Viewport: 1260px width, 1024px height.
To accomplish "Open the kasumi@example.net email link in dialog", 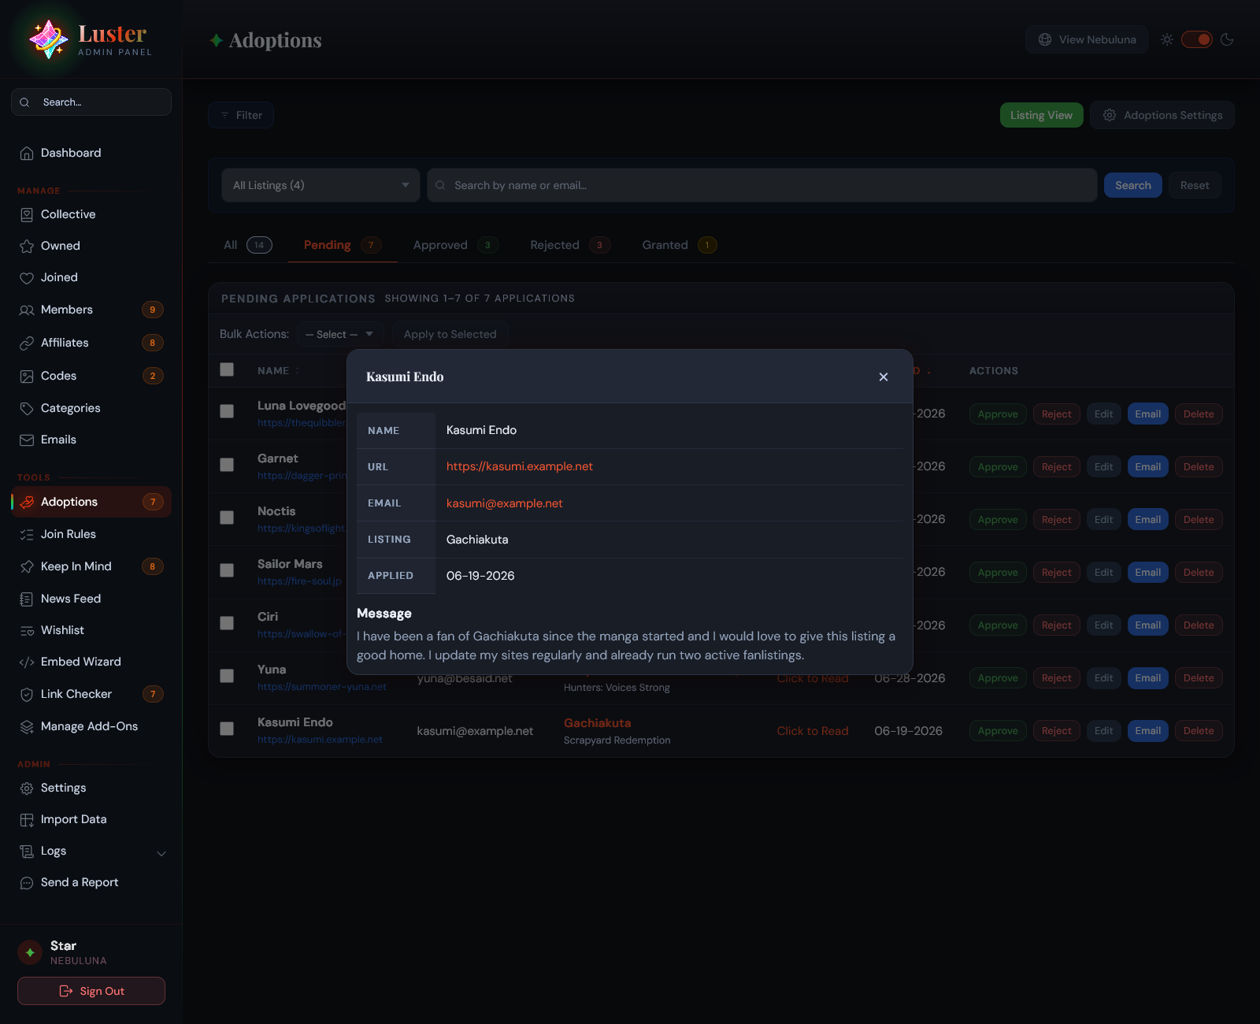I will [504, 503].
